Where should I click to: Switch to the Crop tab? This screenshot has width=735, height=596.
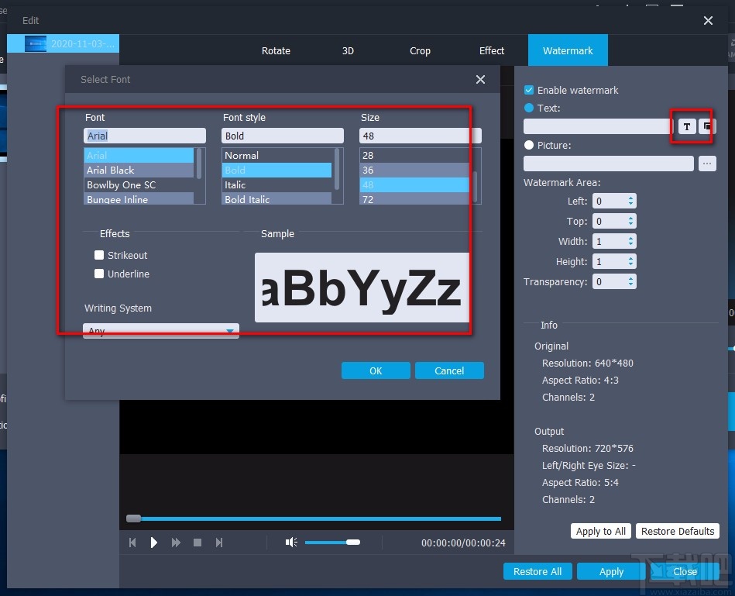click(x=420, y=50)
